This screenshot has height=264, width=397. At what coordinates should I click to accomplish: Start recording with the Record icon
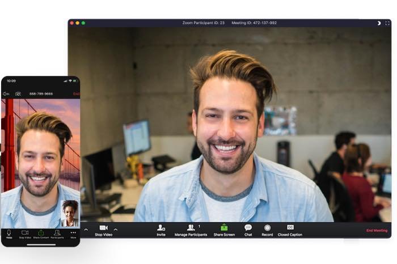point(267,228)
